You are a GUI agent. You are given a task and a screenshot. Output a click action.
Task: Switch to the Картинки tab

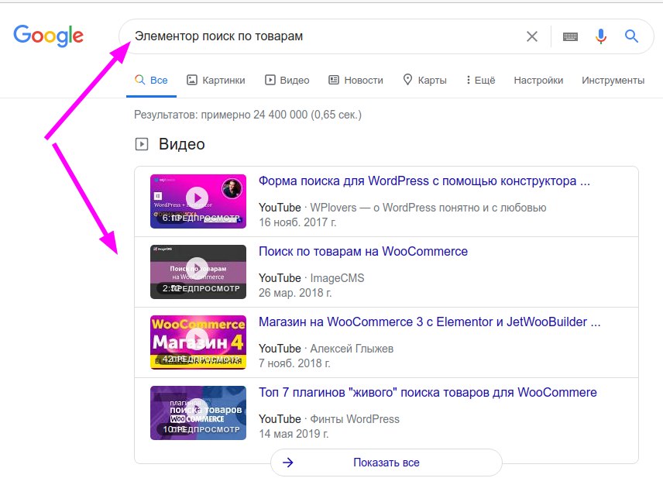tap(215, 81)
